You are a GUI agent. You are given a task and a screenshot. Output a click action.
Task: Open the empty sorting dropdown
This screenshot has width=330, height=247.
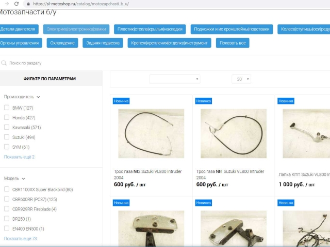point(175,79)
